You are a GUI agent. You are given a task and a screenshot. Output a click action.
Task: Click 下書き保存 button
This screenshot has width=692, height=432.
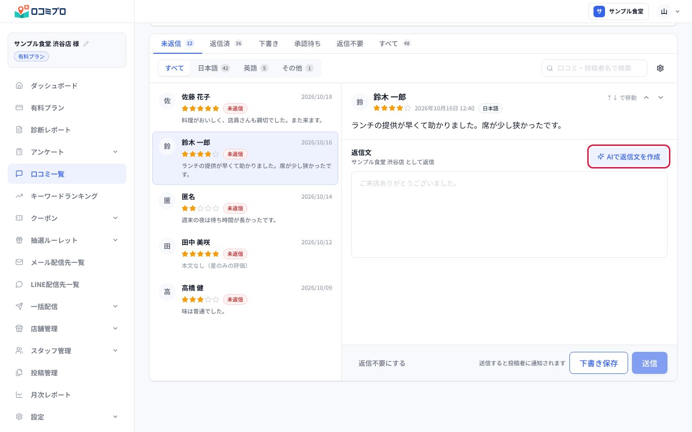pos(599,363)
